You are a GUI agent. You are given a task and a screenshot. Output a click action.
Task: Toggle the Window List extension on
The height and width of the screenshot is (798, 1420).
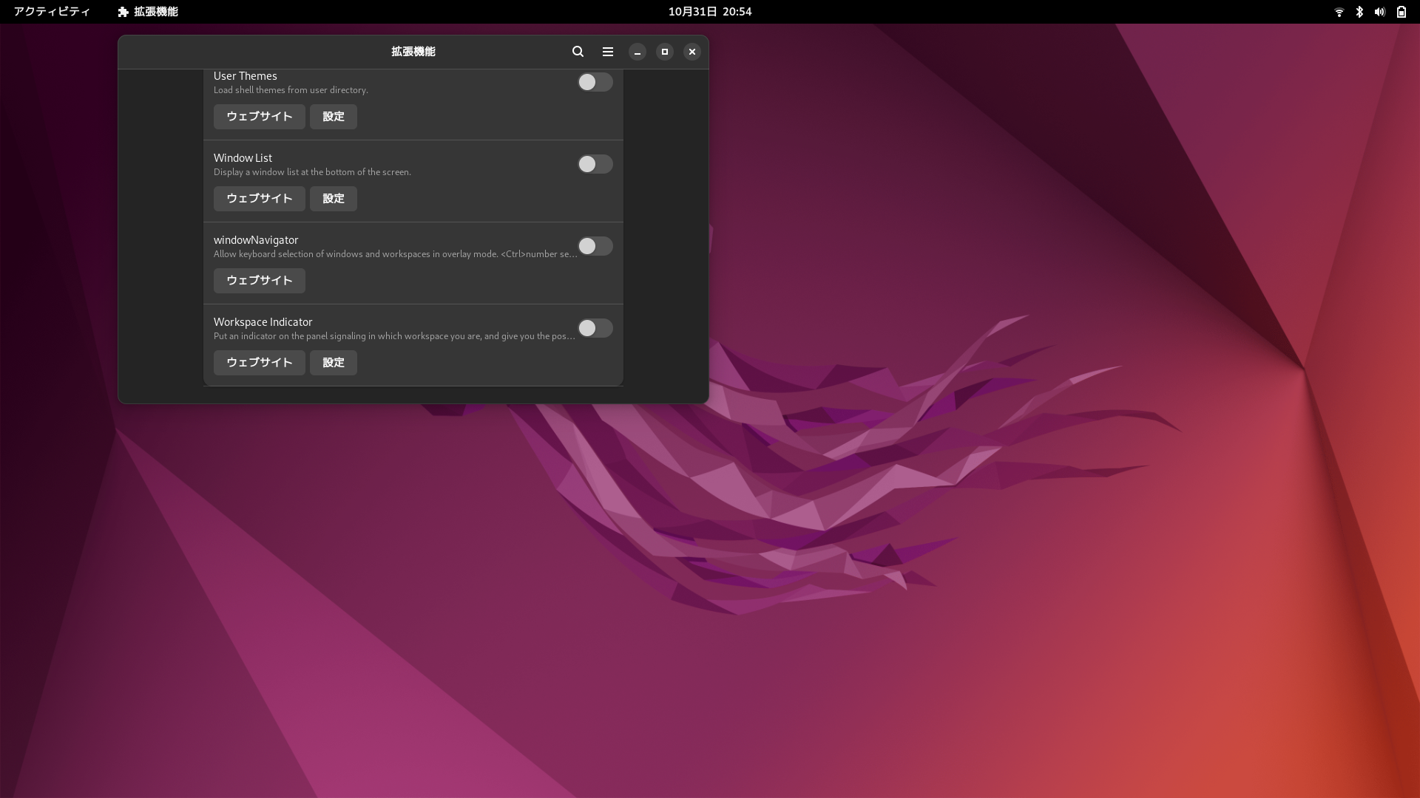tap(595, 164)
